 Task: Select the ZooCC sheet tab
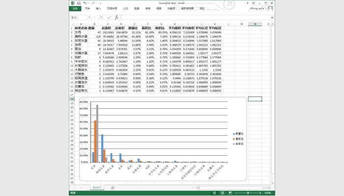97,188
